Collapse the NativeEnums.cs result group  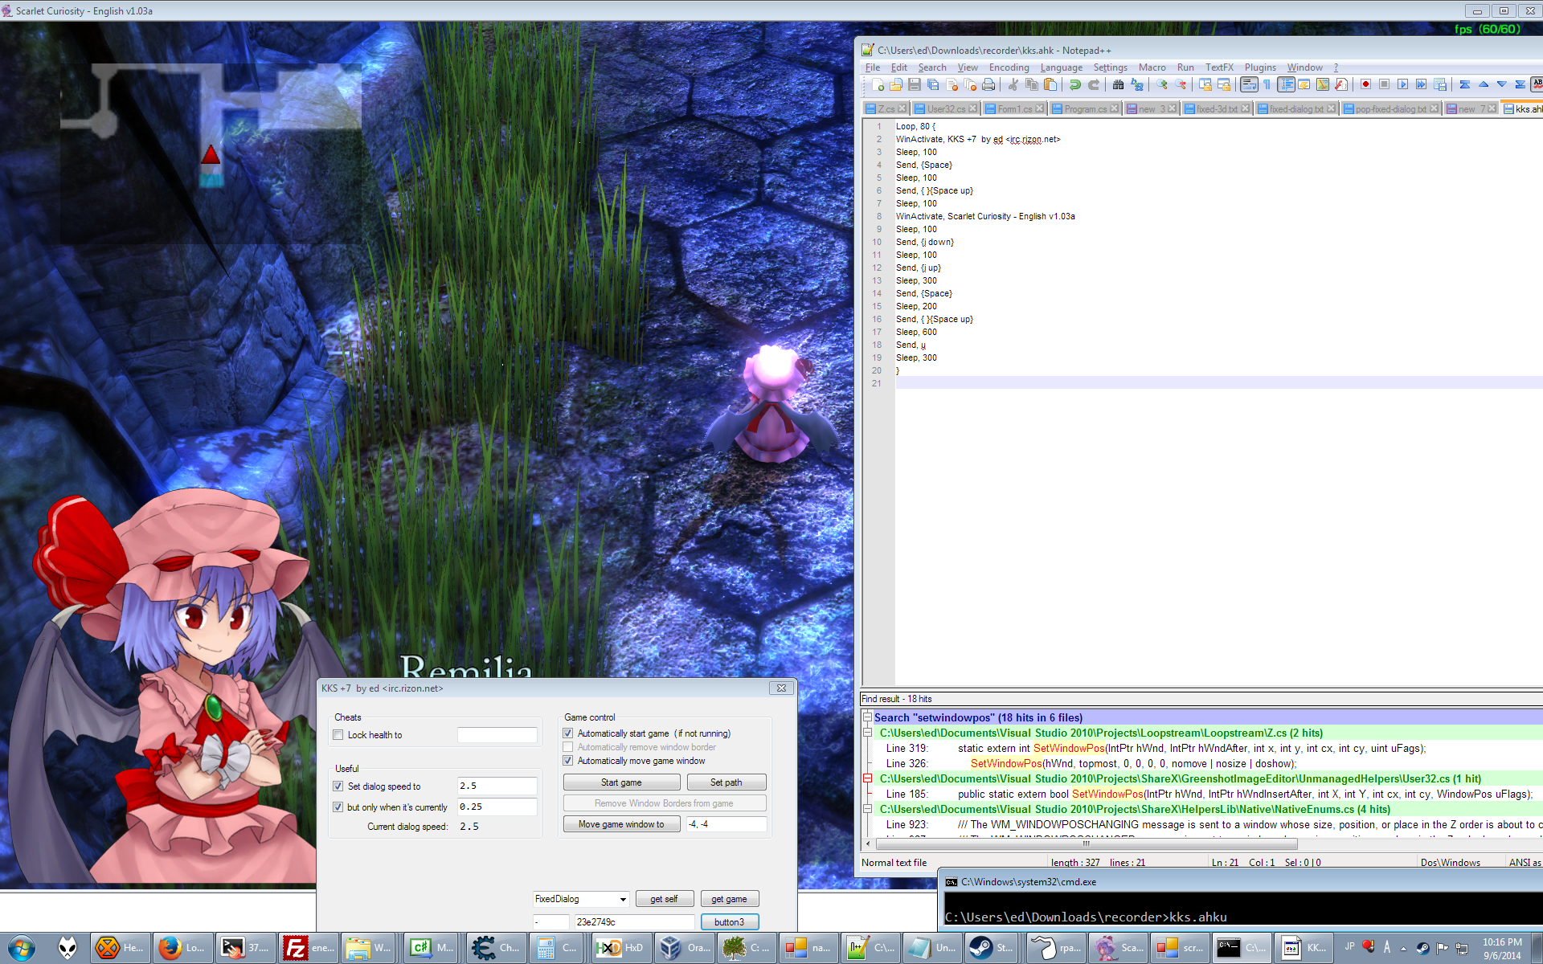[x=867, y=809]
